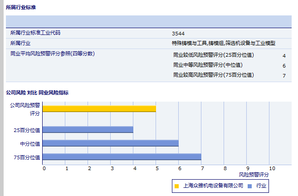
Task: Click the blue 75百分位值 bar in the chart
Action: point(122,157)
